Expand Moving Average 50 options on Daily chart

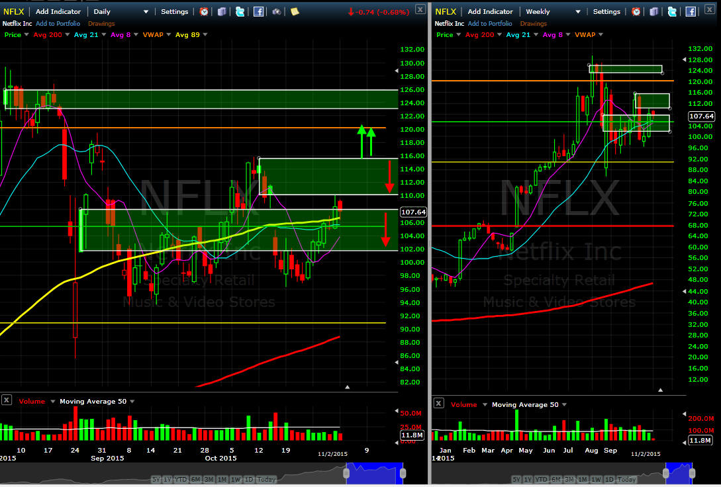tap(132, 402)
